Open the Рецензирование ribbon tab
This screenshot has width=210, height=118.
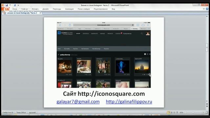pos(101,9)
